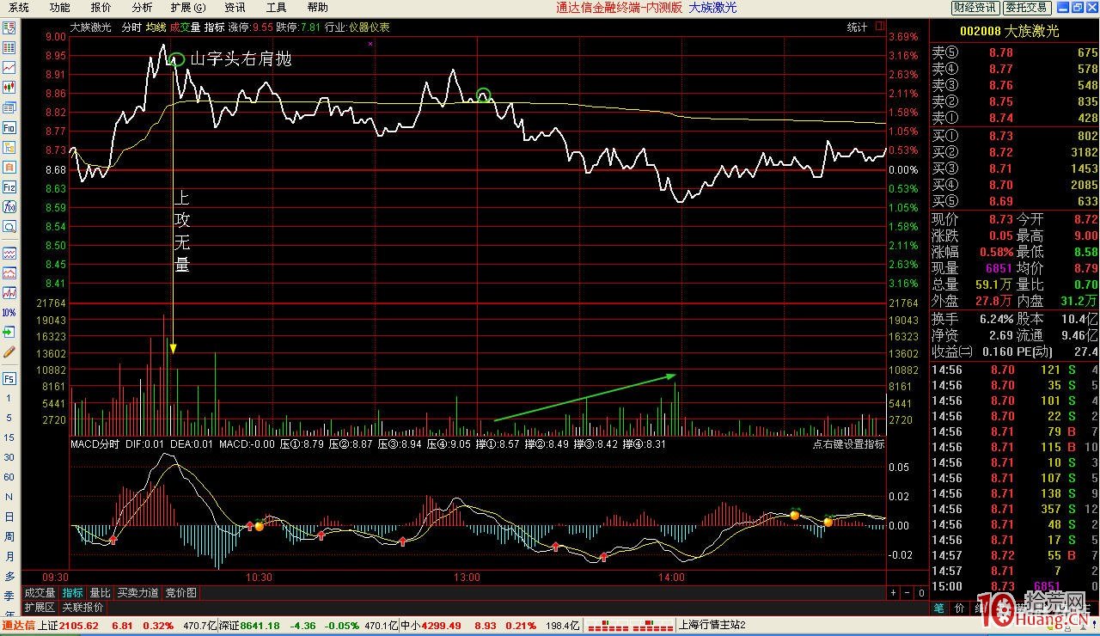Switch to the daily 日 period
Viewport: 1100px width, 636px height.
pyautogui.click(x=9, y=517)
